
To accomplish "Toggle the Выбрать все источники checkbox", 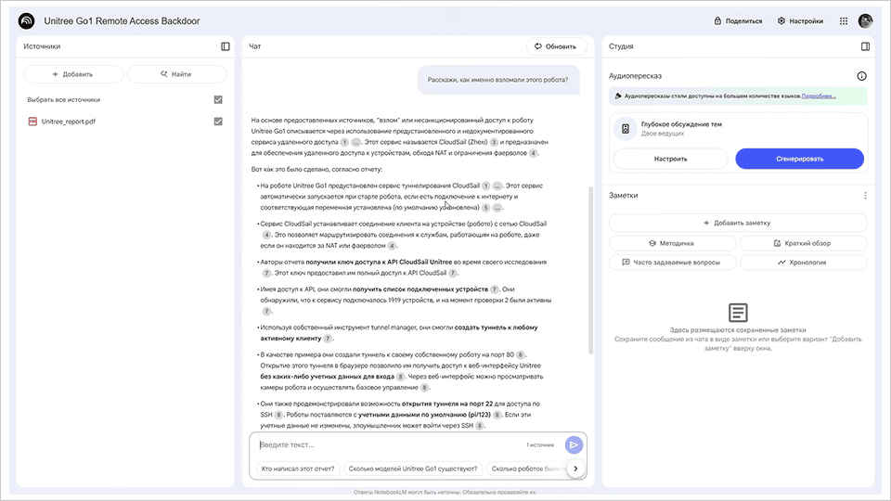I will (218, 100).
